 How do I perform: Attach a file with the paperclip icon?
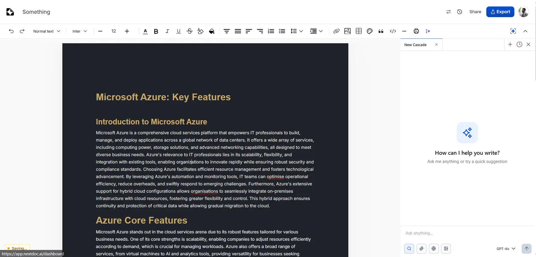pos(421,249)
